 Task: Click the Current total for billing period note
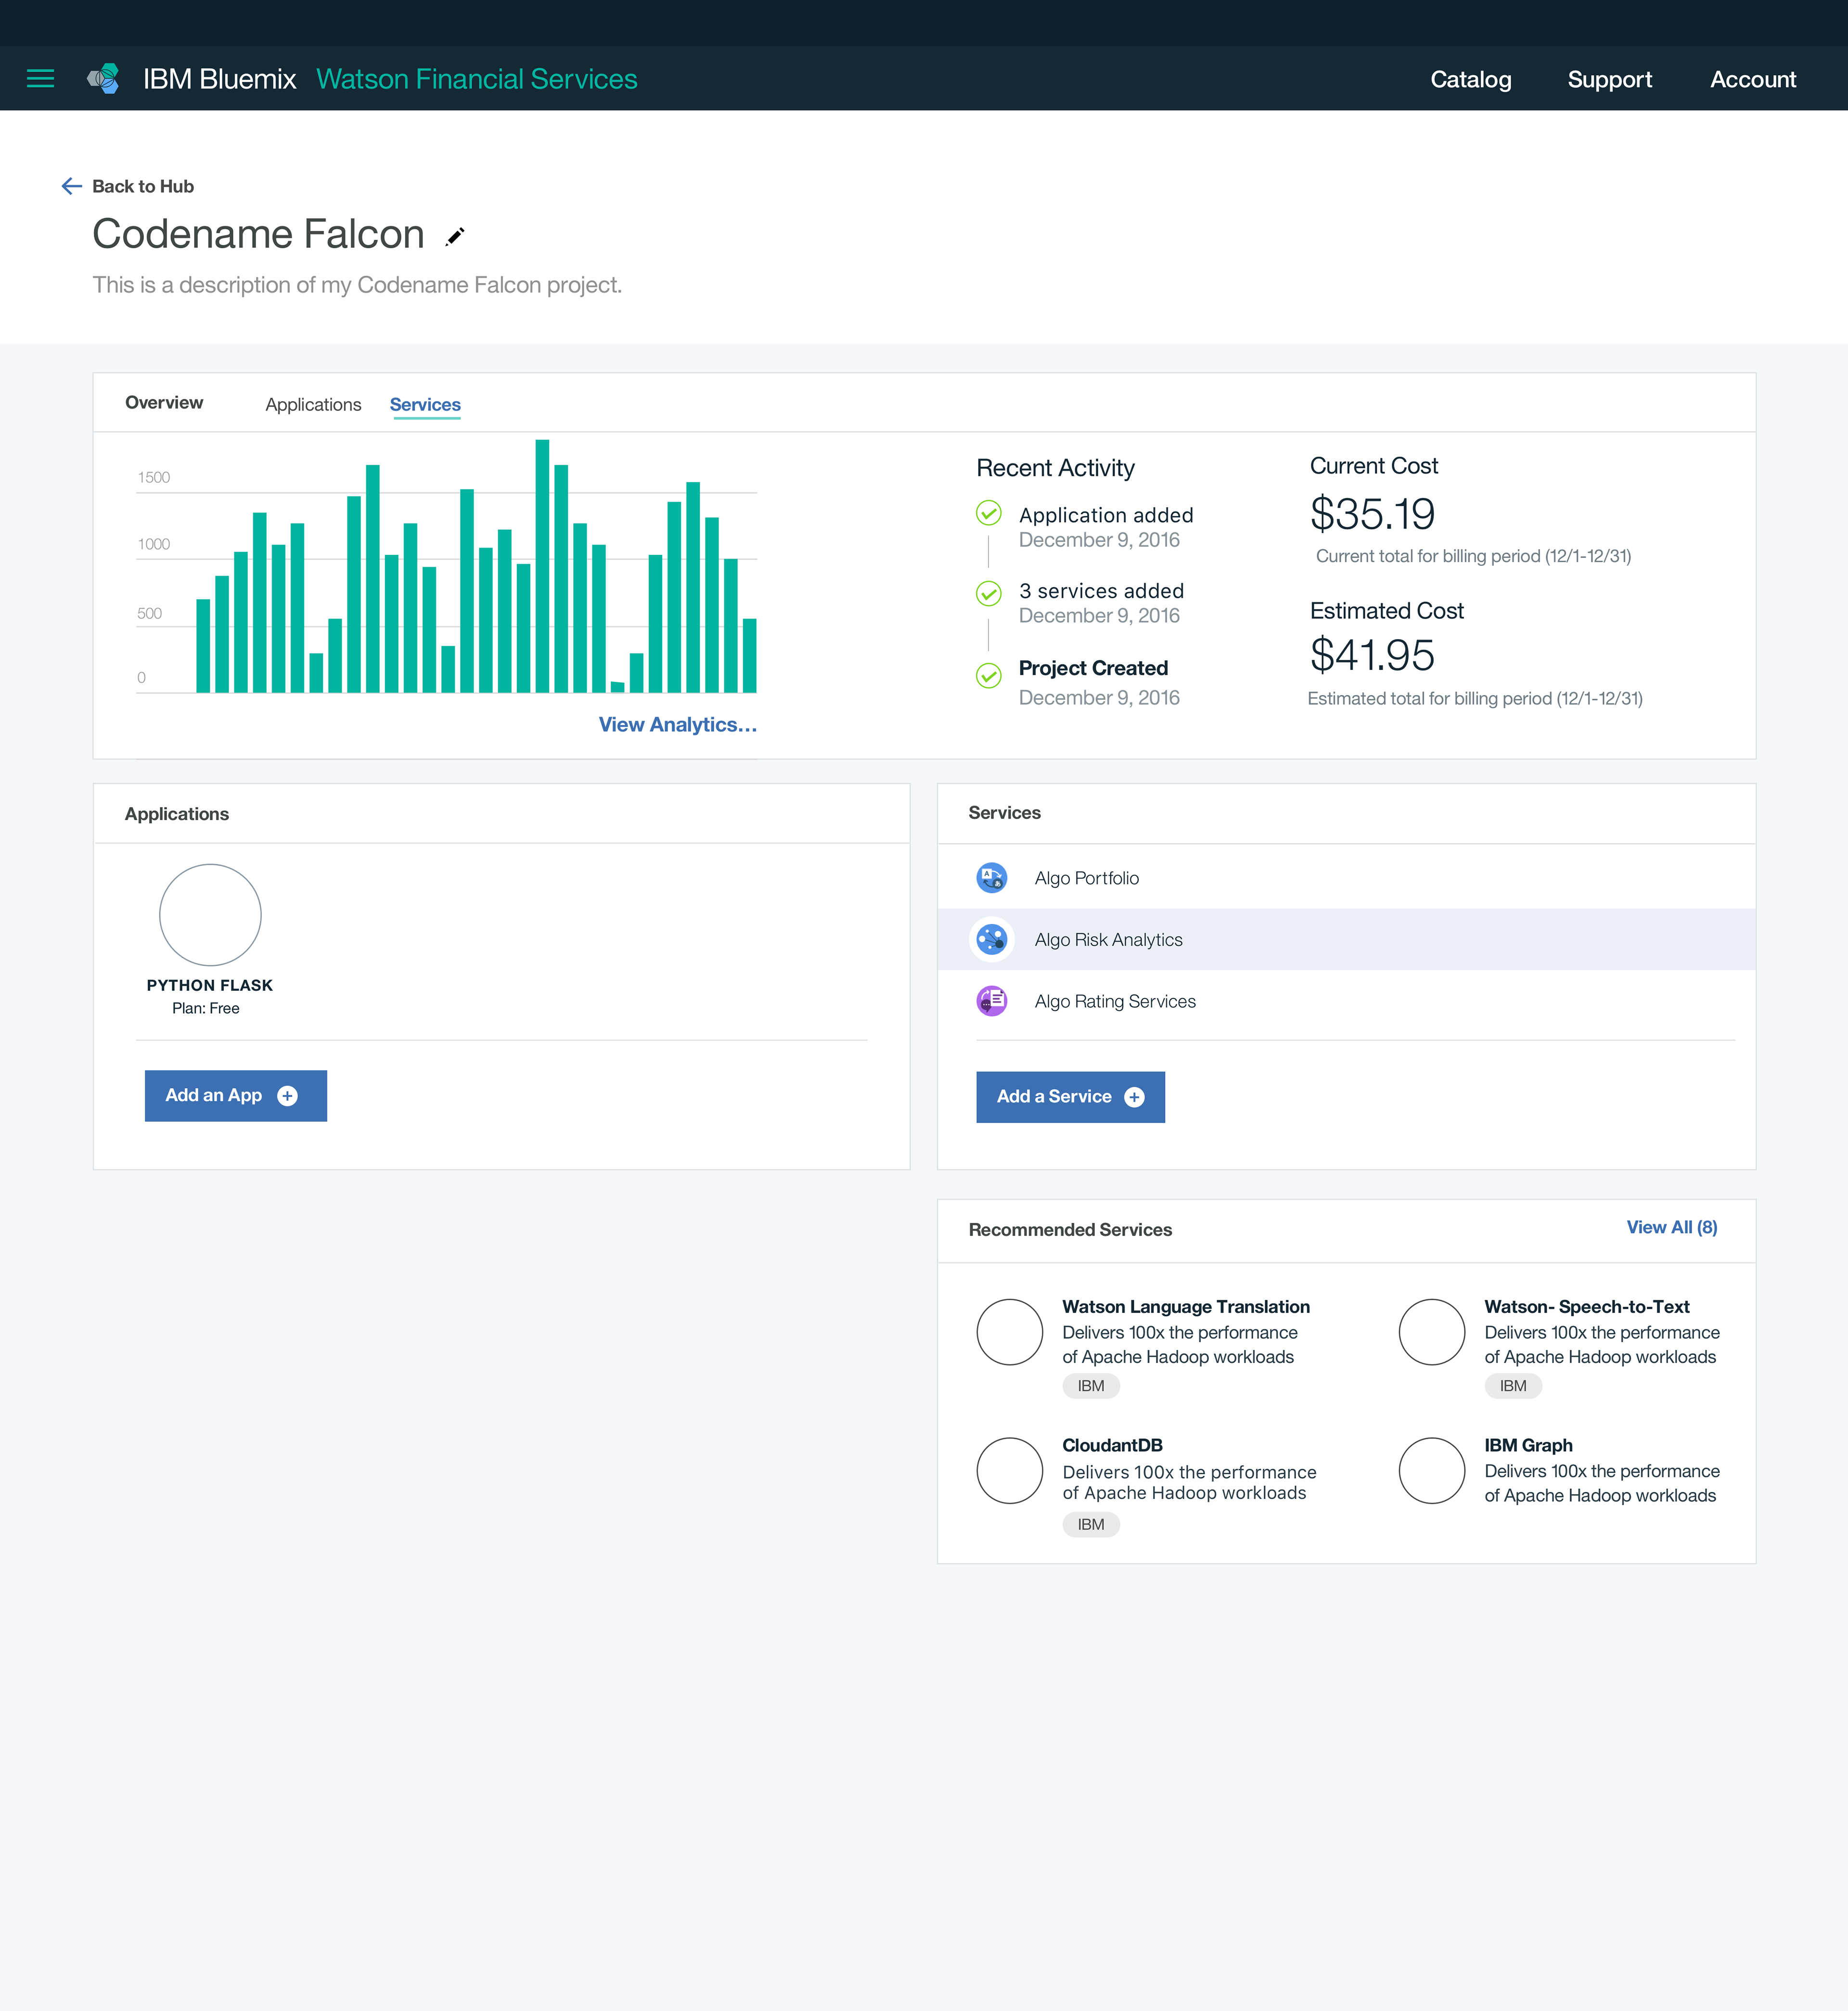(x=1473, y=556)
